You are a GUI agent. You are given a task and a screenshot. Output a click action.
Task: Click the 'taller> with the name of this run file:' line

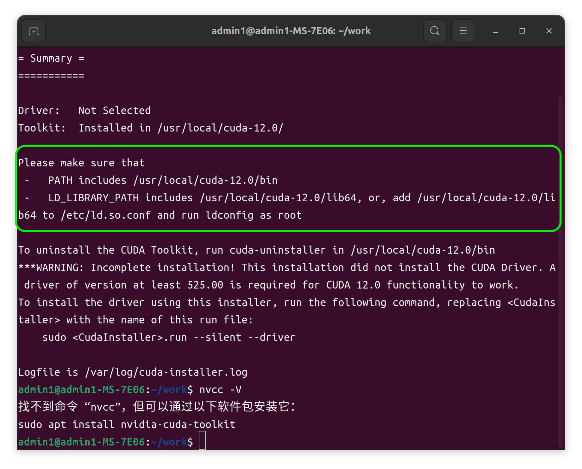135,320
